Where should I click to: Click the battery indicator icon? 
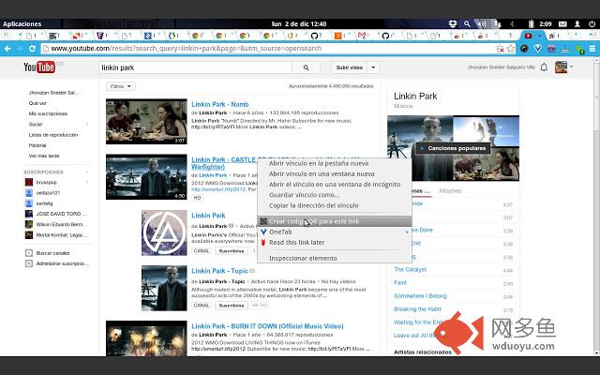(x=531, y=23)
